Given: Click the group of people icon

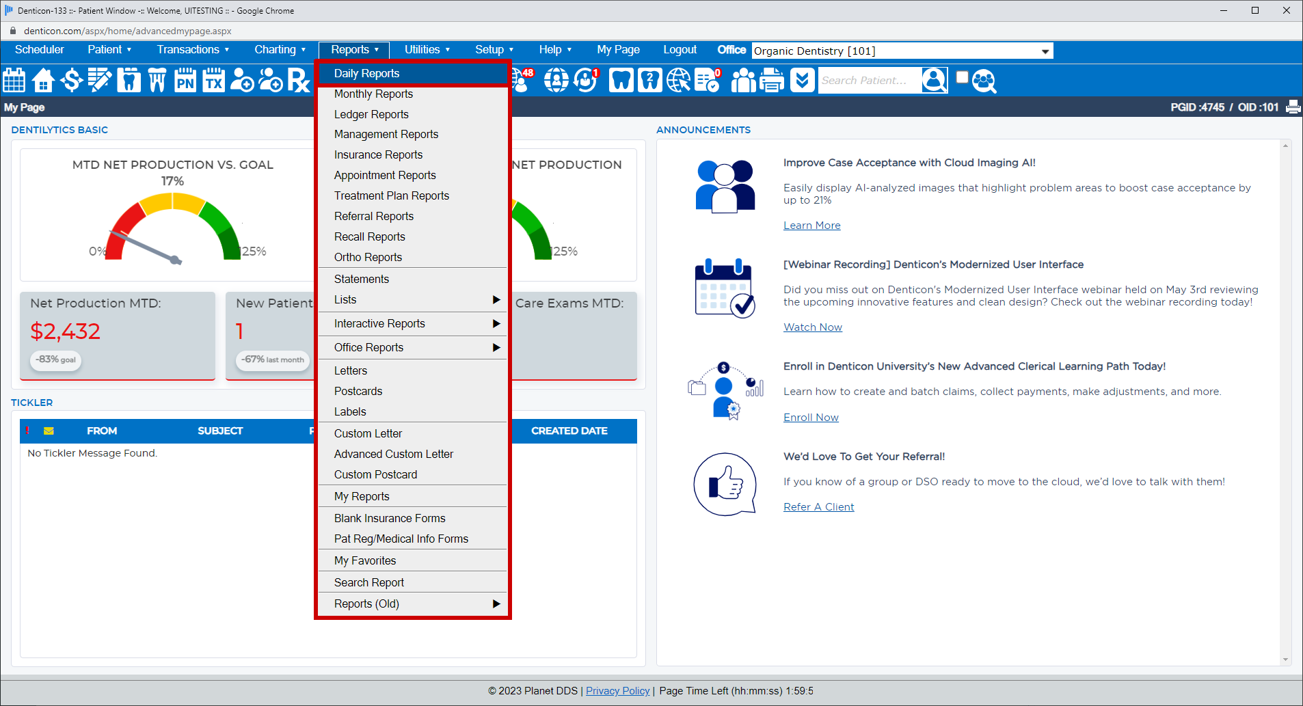Looking at the screenshot, I should [744, 81].
